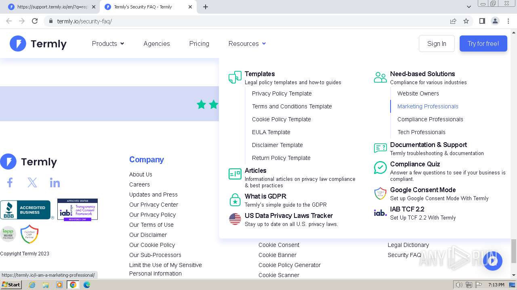Open Cookie Policy Template link
Image resolution: width=517 pixels, height=290 pixels.
tap(282, 119)
